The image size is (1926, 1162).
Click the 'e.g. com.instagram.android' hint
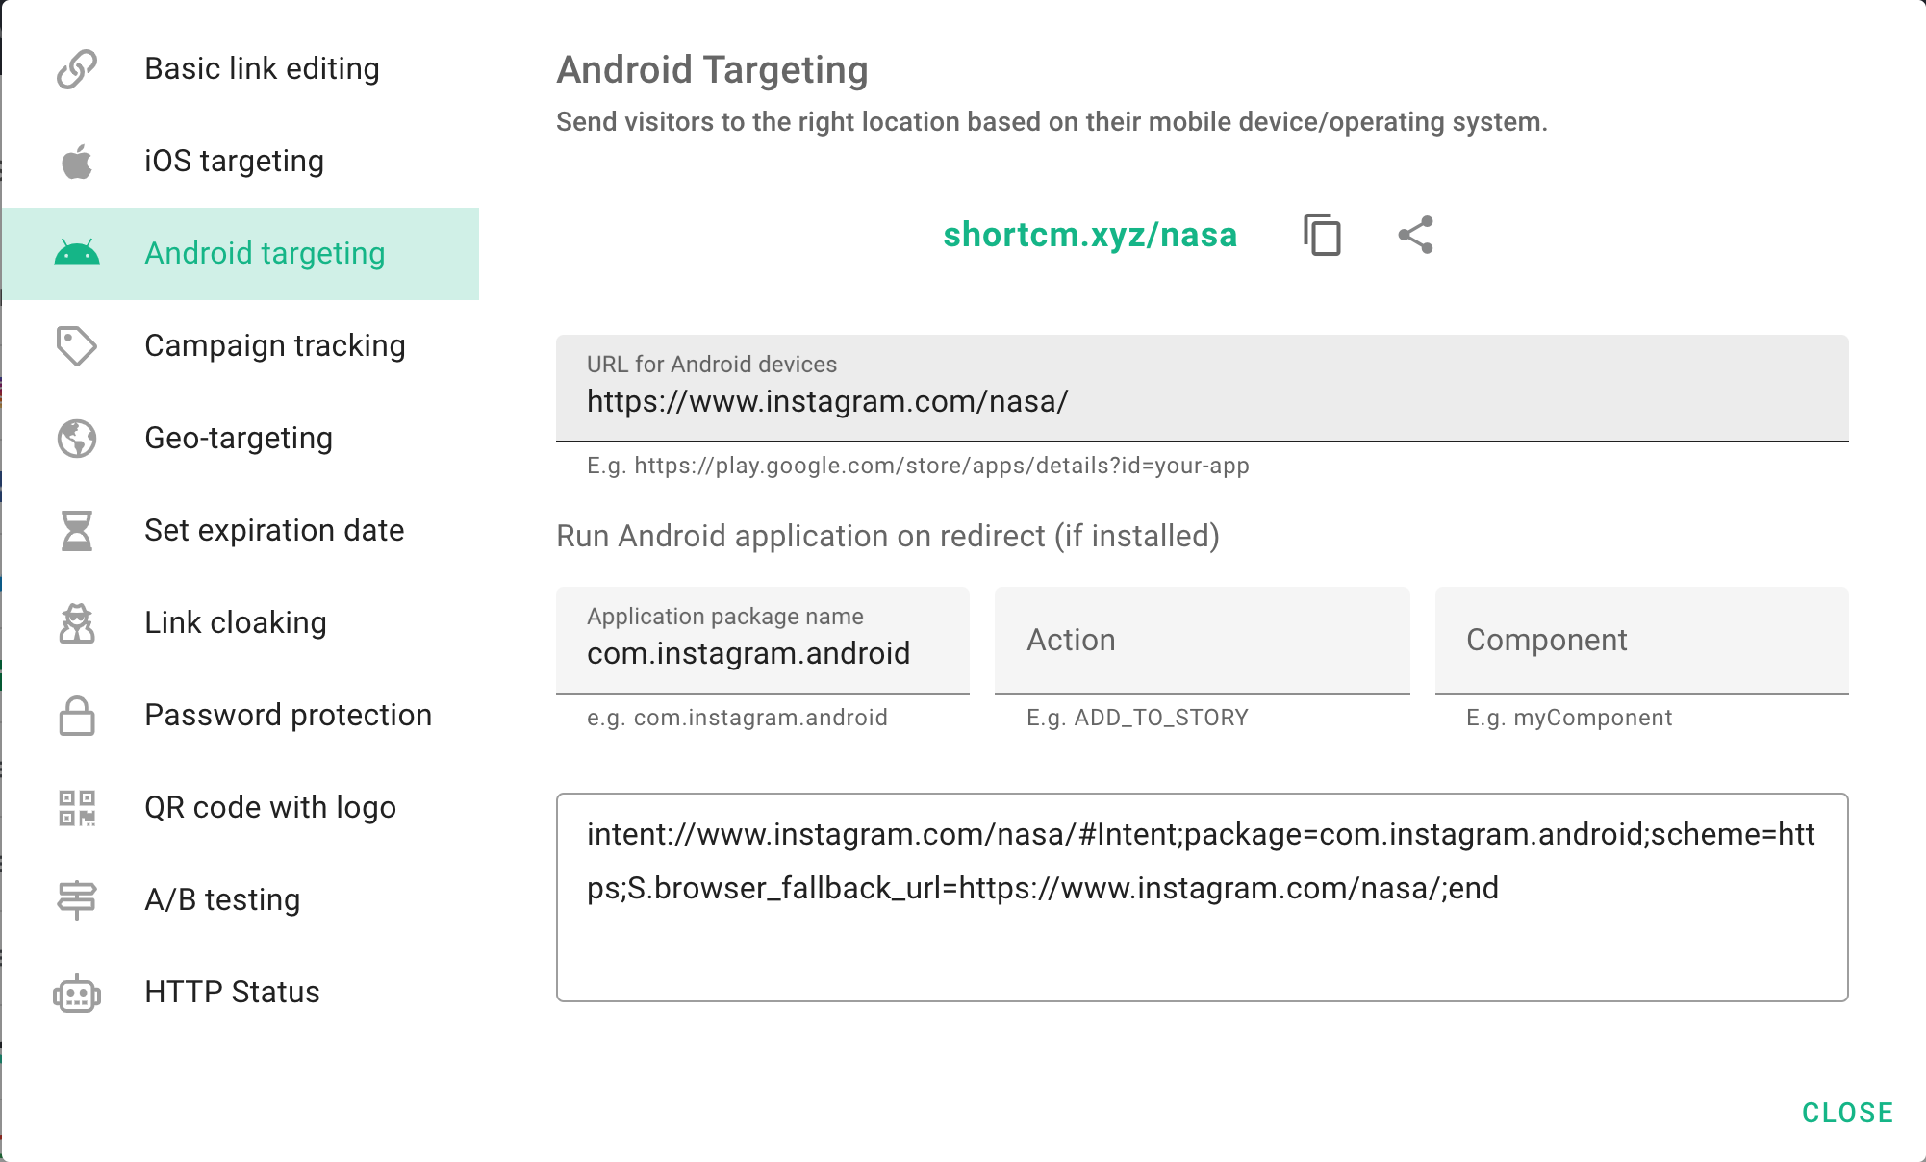coord(737,718)
